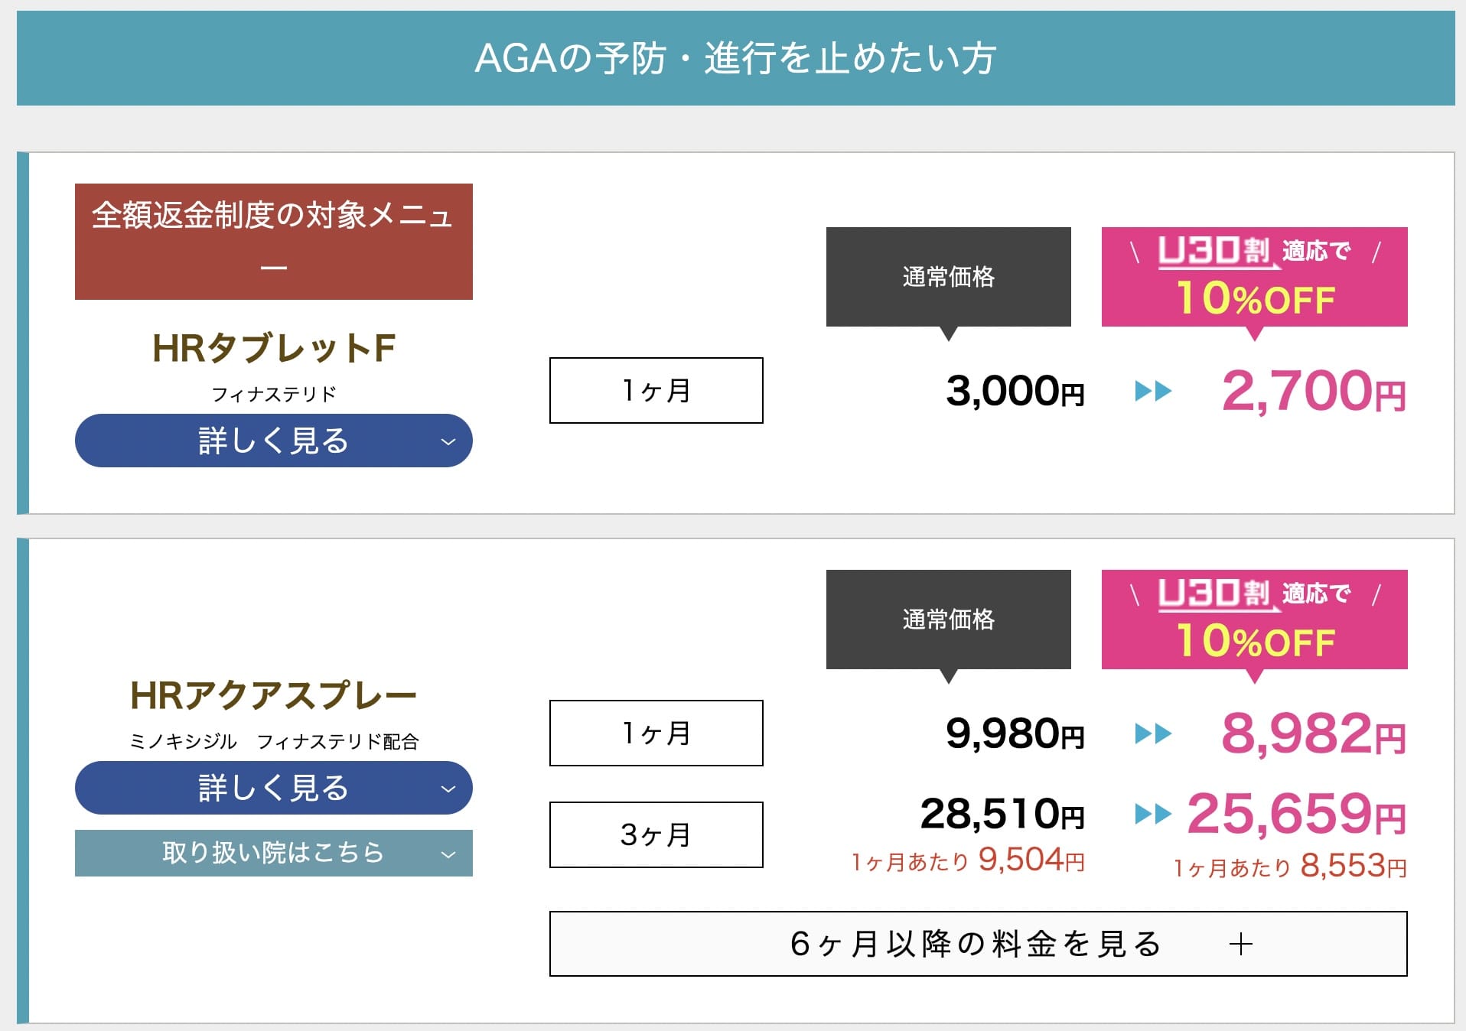Click the 全額返金制度の対象メニュー label
The width and height of the screenshot is (1466, 1031).
coord(273,241)
